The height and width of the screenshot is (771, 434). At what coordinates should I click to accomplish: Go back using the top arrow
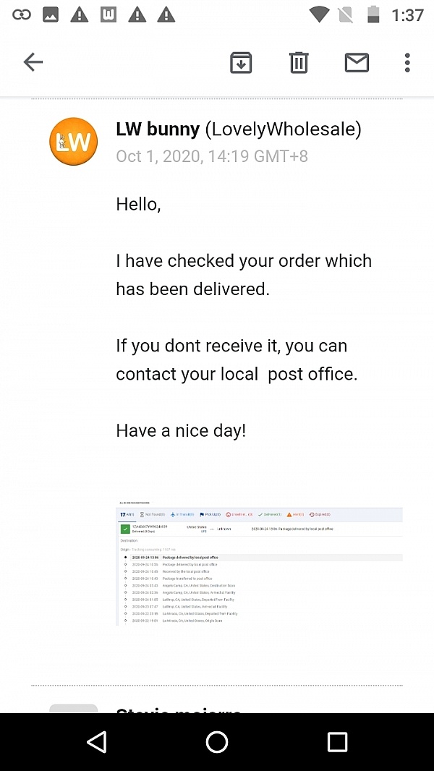coord(33,62)
